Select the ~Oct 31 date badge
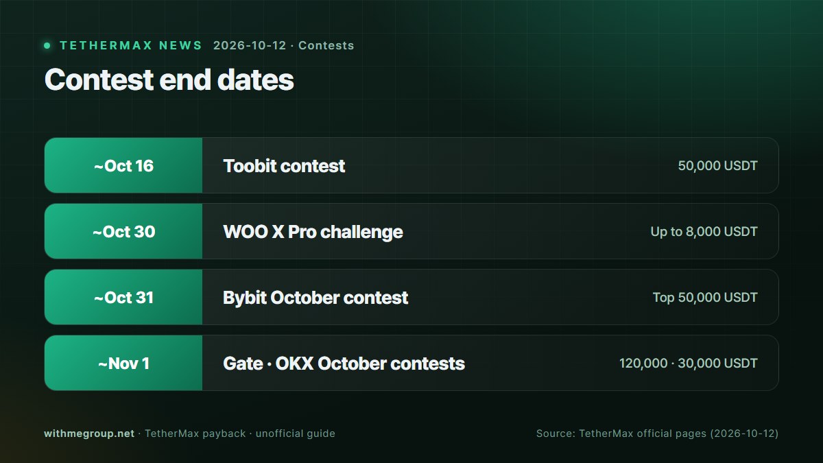Screen dimensions: 823x463 [x=123, y=297]
